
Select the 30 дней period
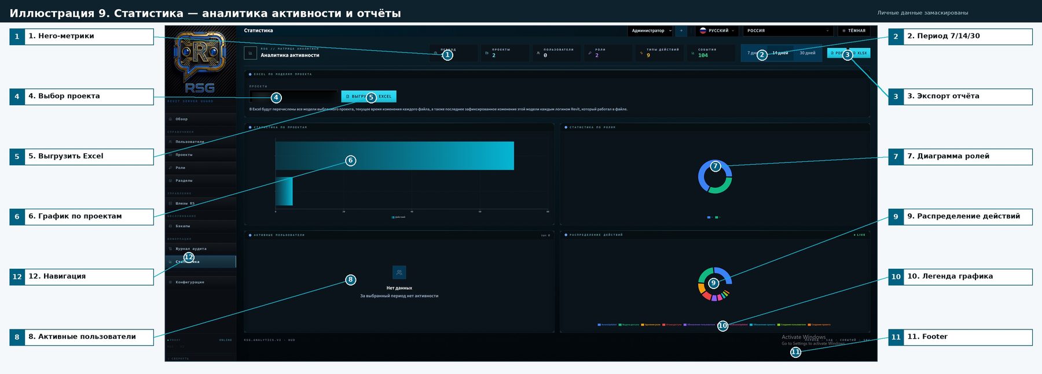pyautogui.click(x=808, y=53)
